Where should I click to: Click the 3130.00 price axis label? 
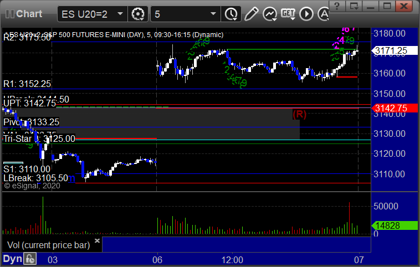click(390, 133)
